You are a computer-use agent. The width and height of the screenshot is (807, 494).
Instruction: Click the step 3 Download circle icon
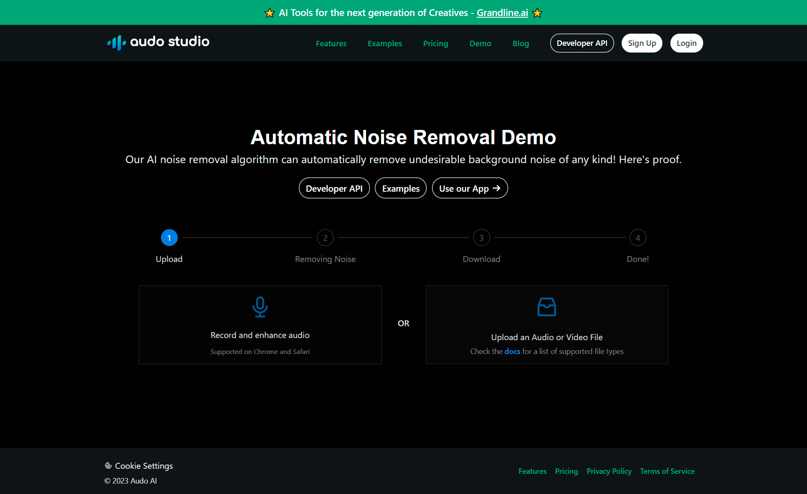point(481,237)
